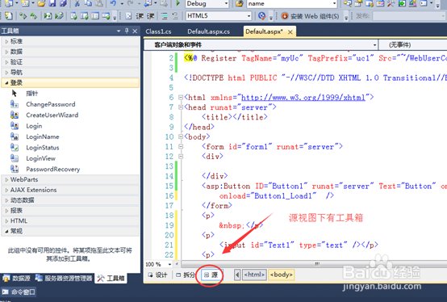Image resolution: width=447 pixels, height=302 pixels.
Task: Switch to Split (拆分) view
Action: pos(186,275)
